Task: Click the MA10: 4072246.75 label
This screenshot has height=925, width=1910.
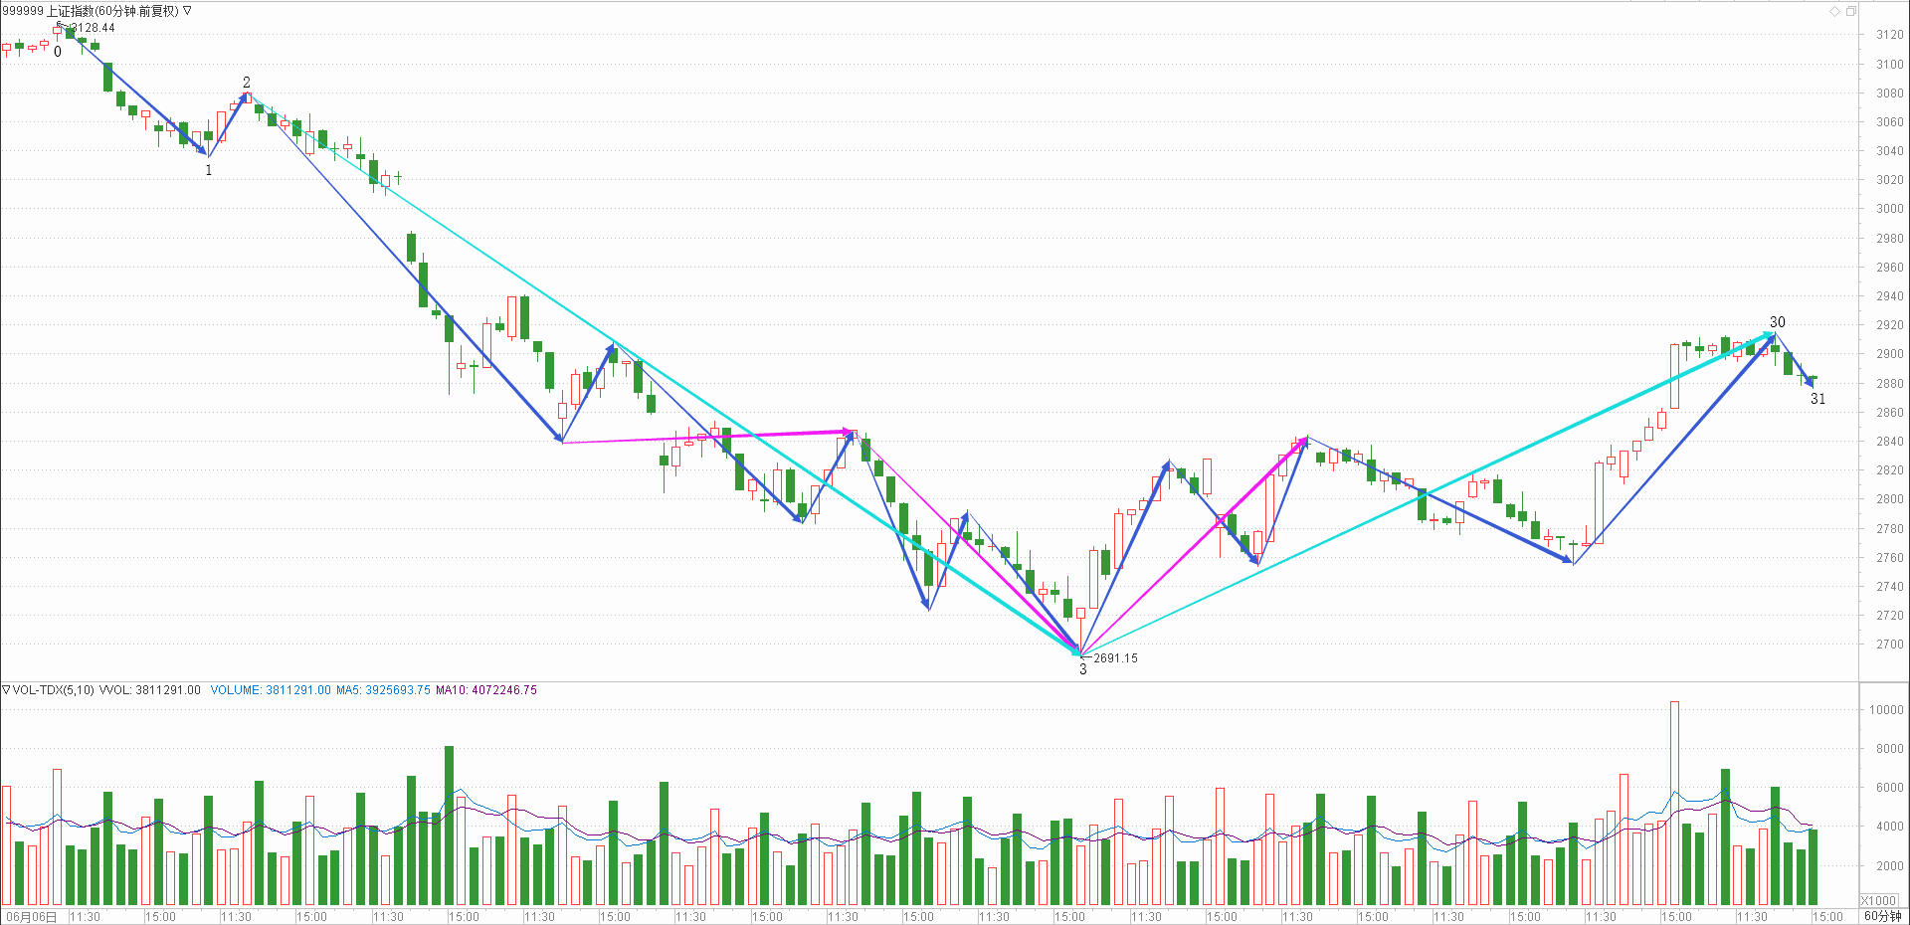Action: (485, 689)
